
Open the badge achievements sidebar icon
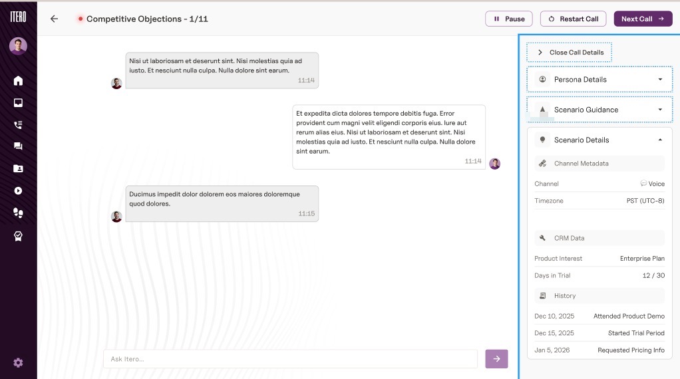coord(18,236)
